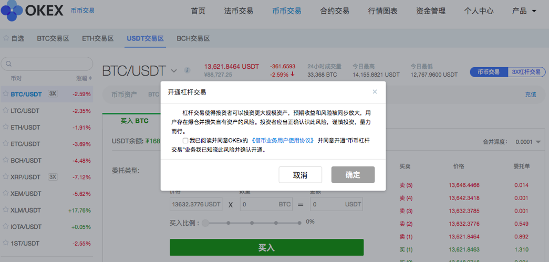
Task: Click the search magnifier icon
Action: pyautogui.click(x=9, y=64)
